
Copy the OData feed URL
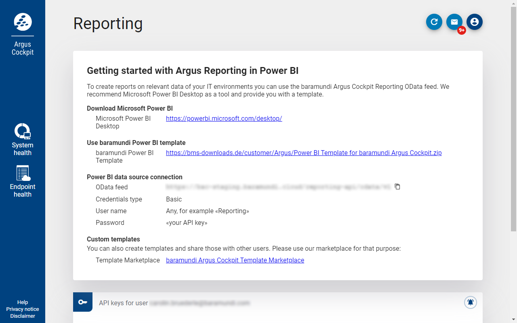tap(397, 187)
